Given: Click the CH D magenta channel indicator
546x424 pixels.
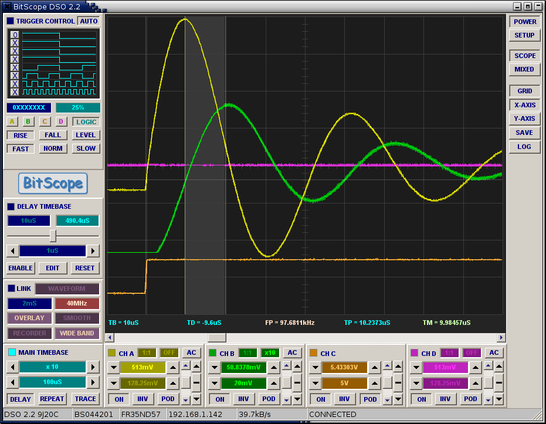Looking at the screenshot, I should point(415,353).
